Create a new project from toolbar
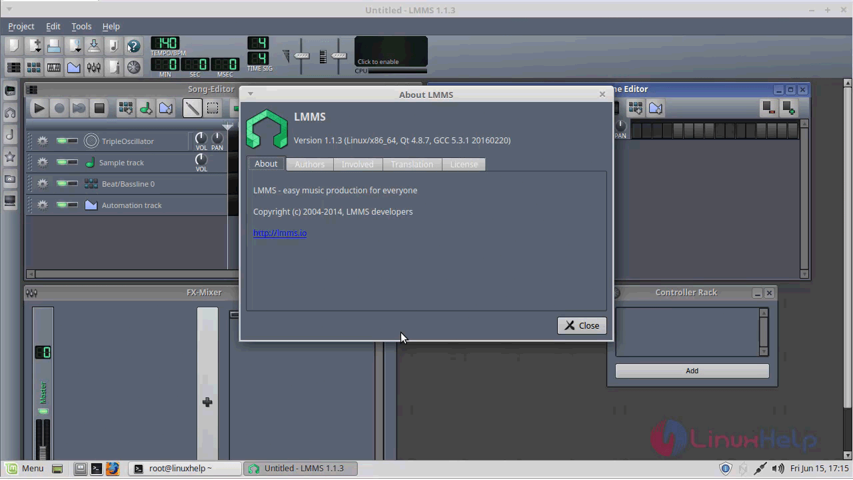 [x=13, y=46]
